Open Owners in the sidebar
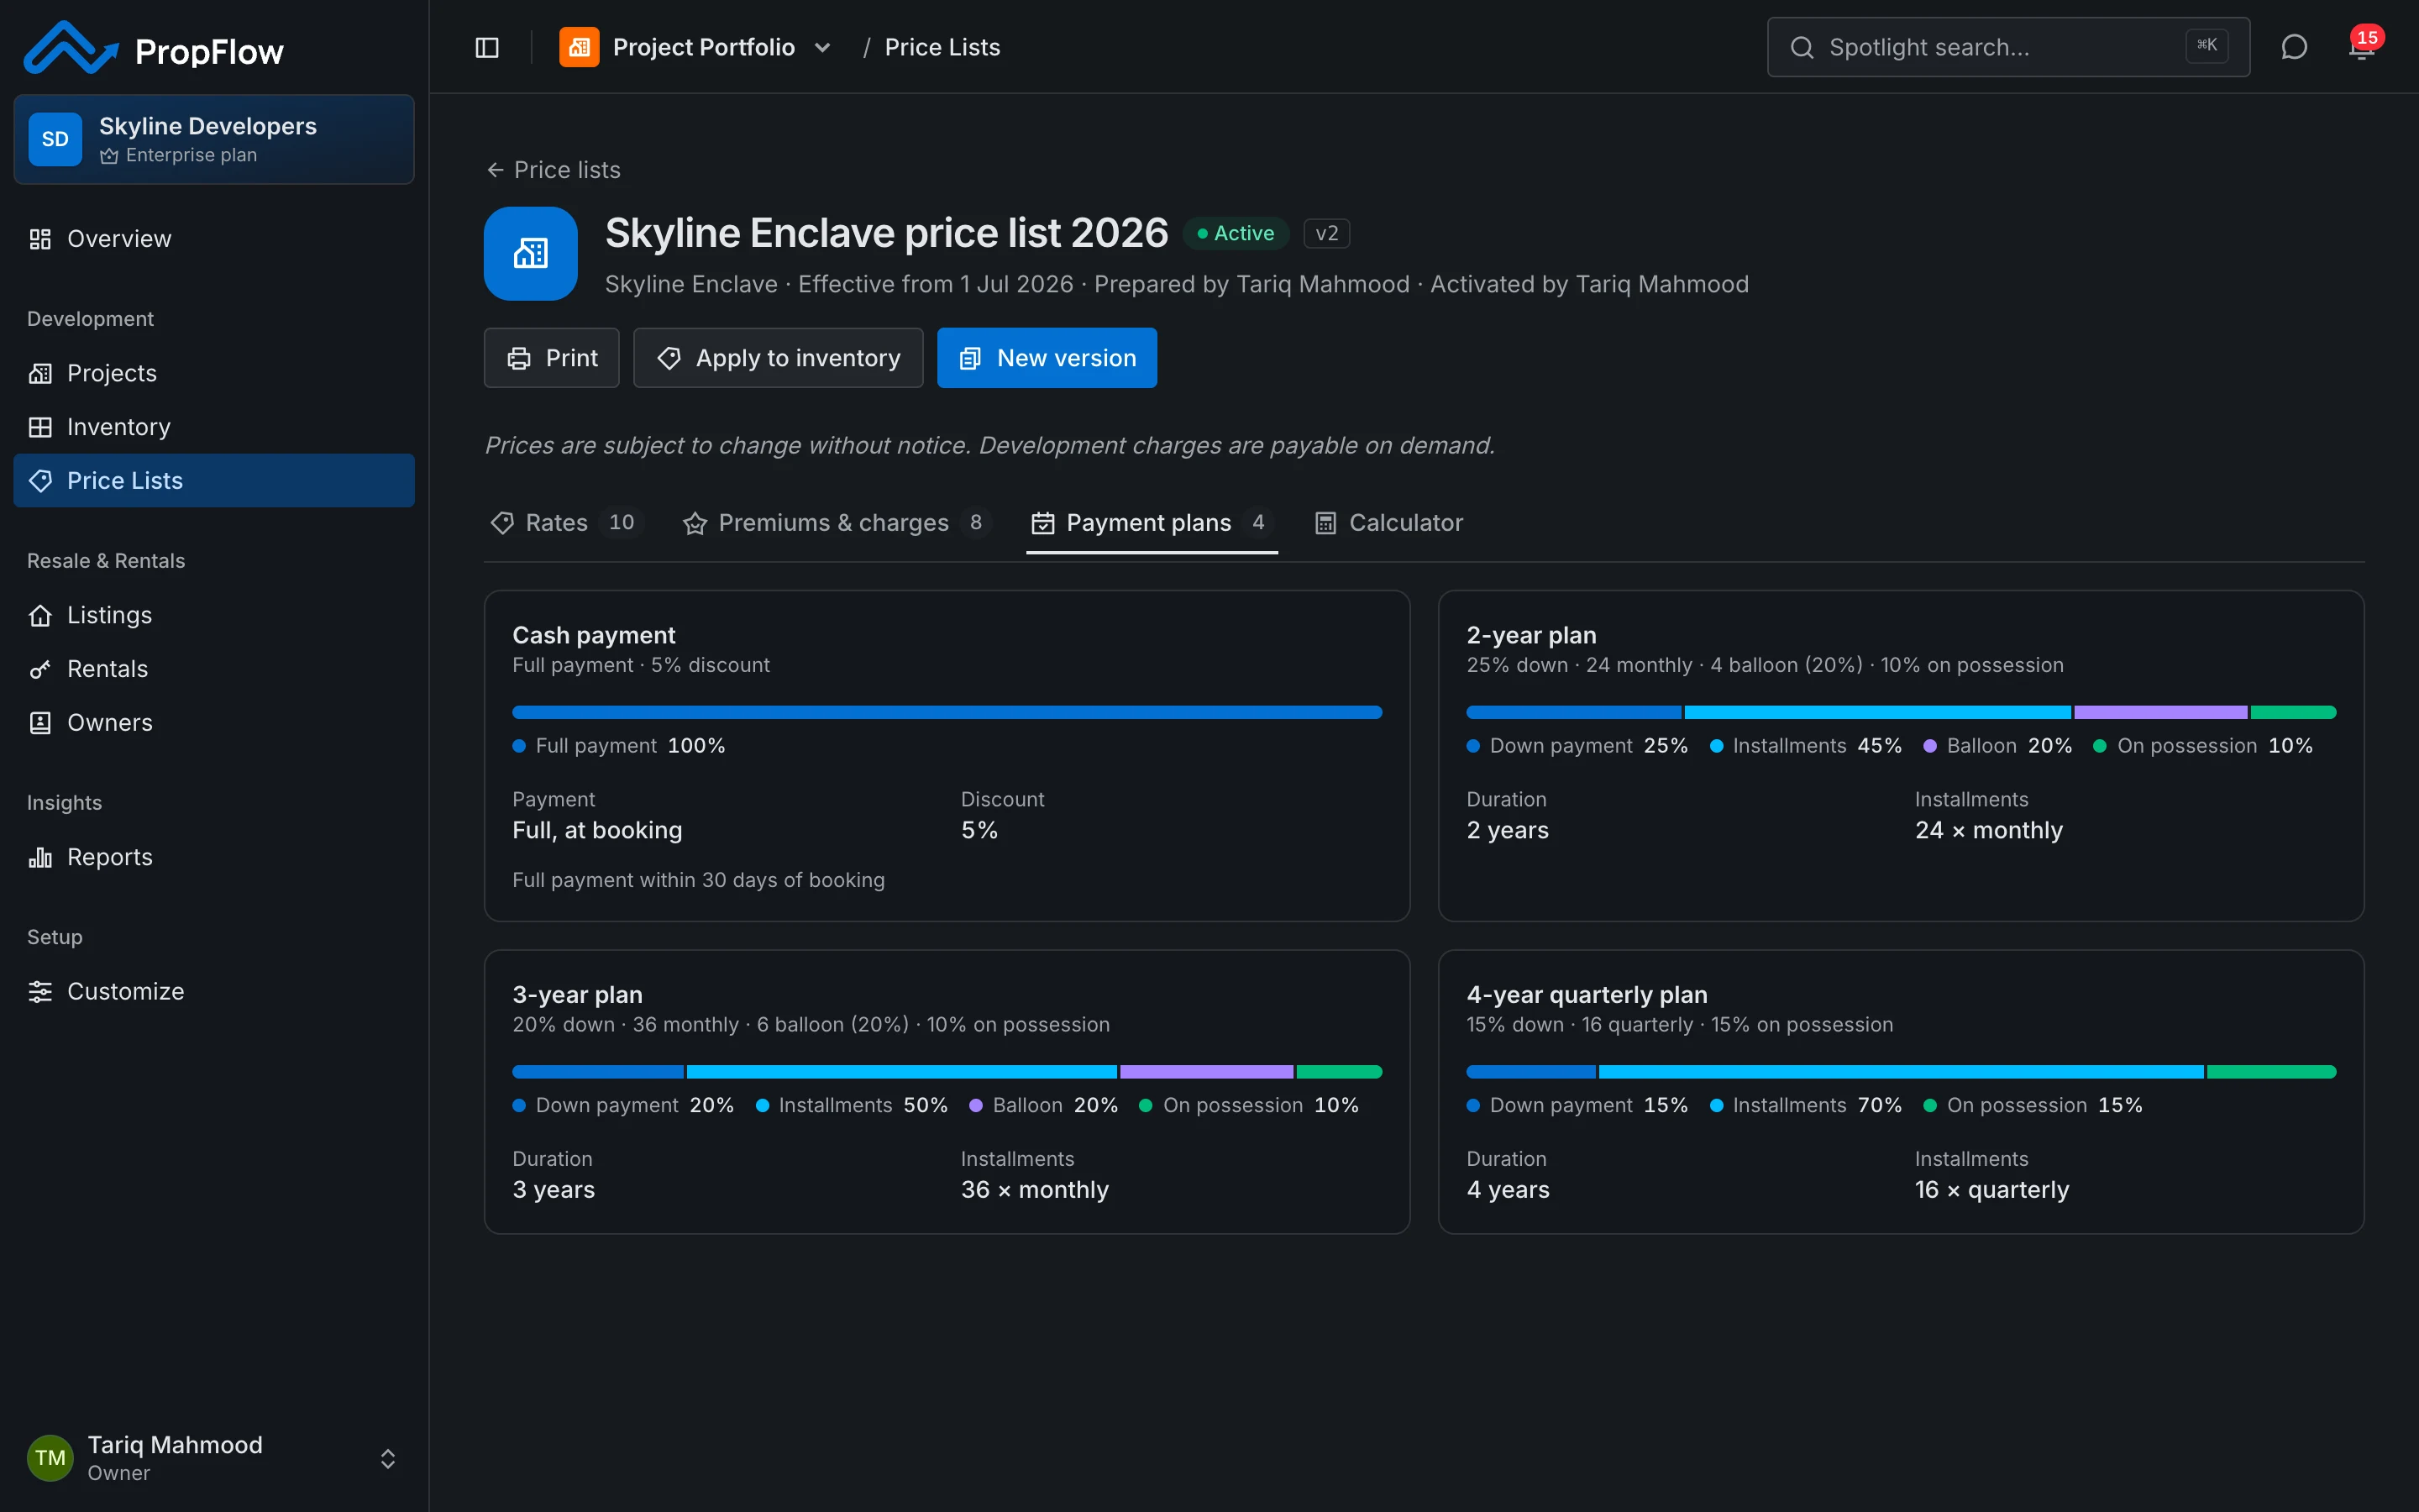The image size is (2419, 1512). click(214, 723)
